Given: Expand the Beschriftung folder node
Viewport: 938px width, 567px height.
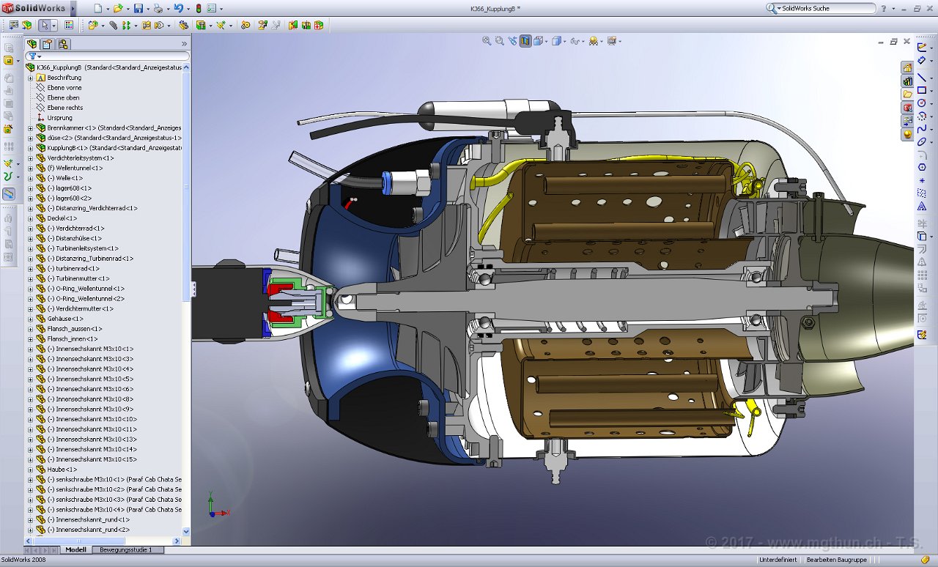Looking at the screenshot, I should 31,78.
